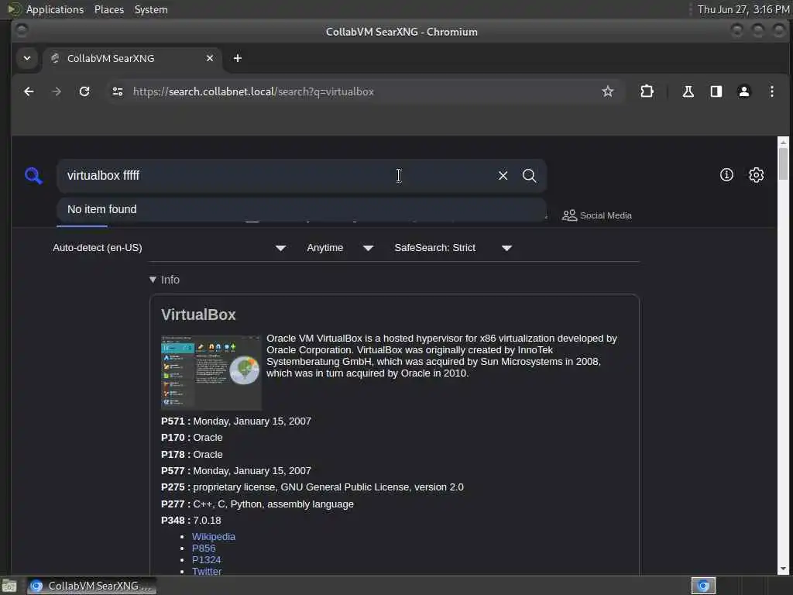Open the Anytime time range dropdown
Screen dimensions: 793x595
[x=340, y=248]
